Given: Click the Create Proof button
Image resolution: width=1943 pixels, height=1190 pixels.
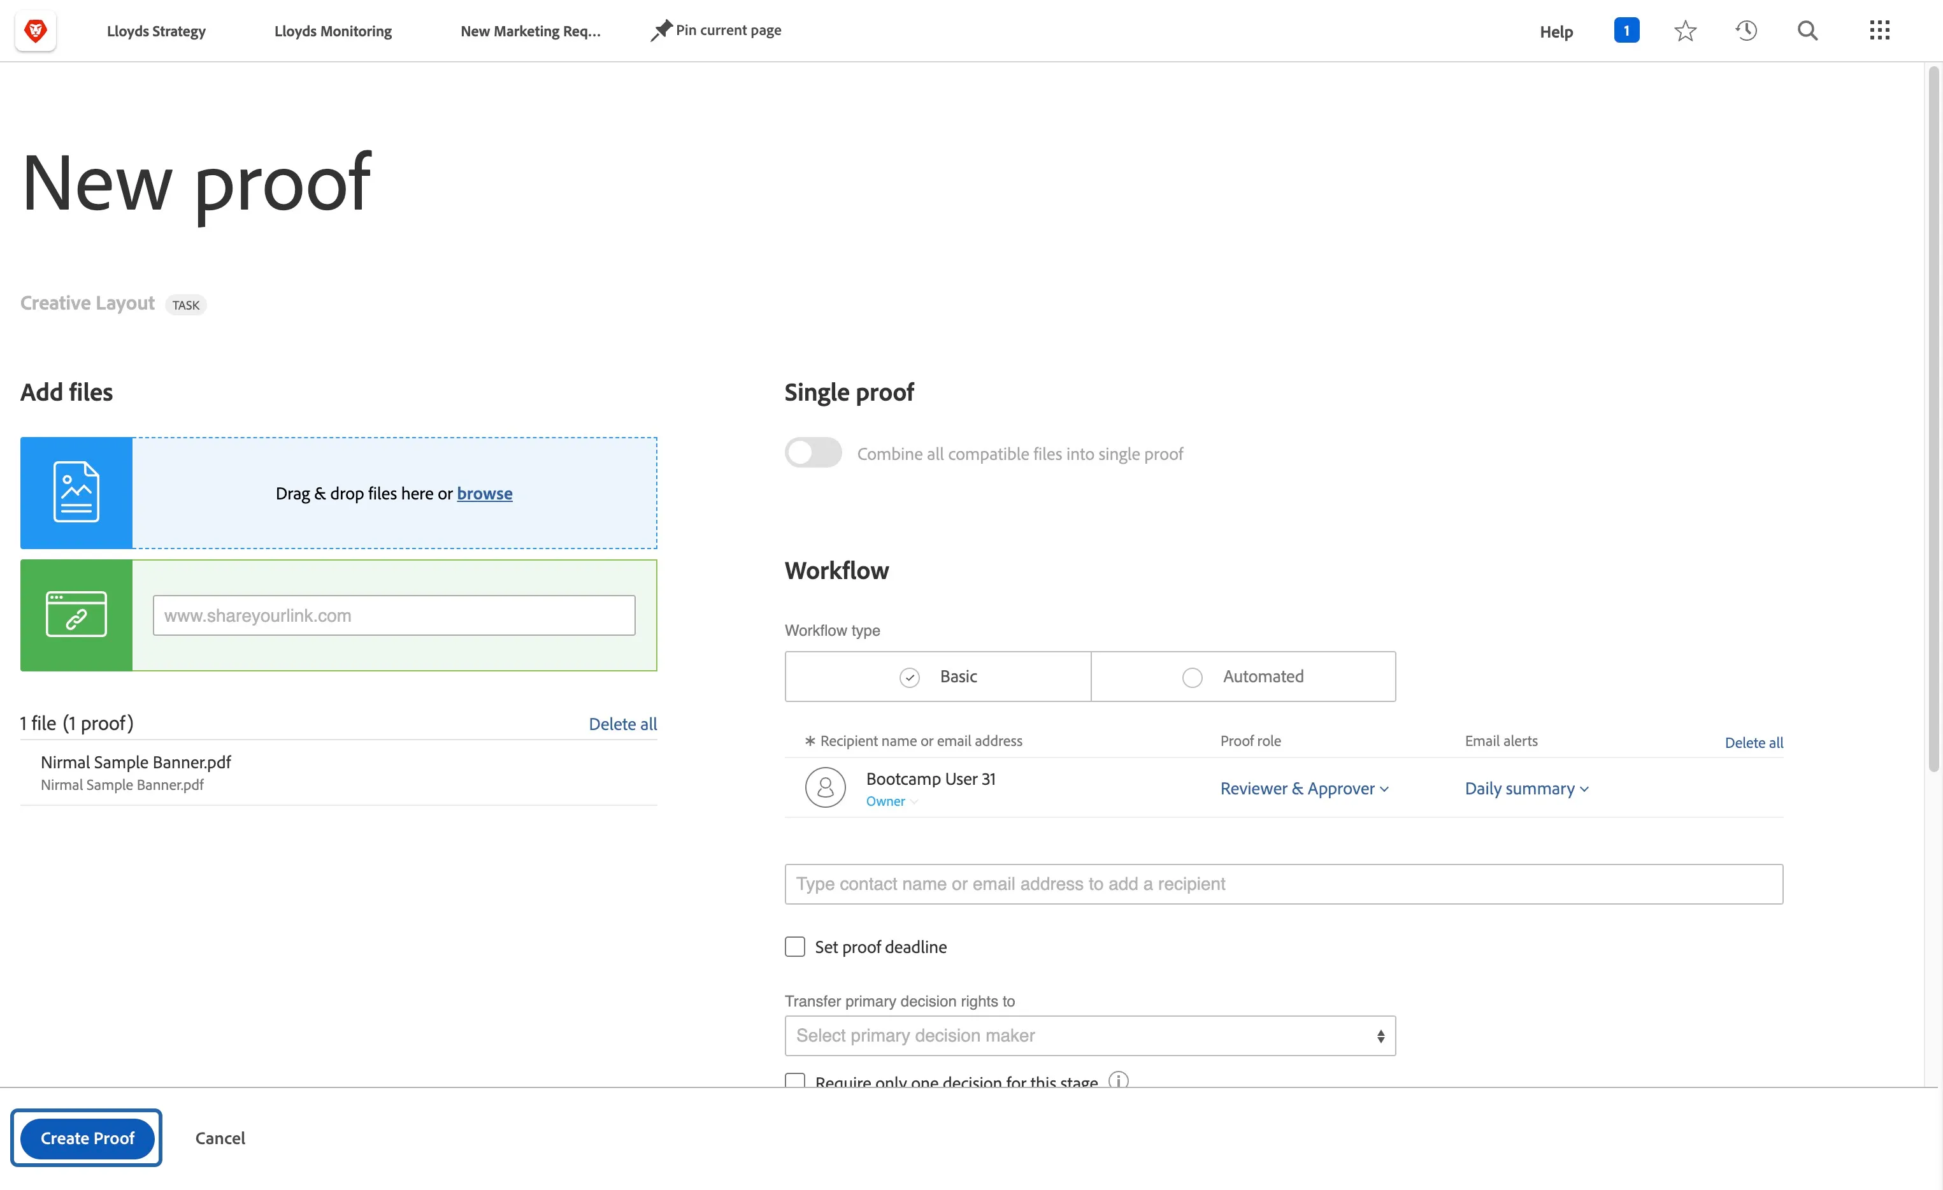Looking at the screenshot, I should coord(87,1138).
